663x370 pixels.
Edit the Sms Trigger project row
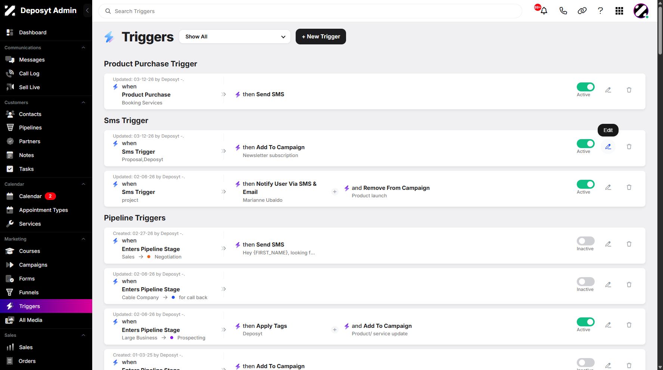(x=608, y=187)
